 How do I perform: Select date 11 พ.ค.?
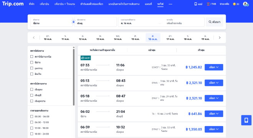pyautogui.click(x=65, y=38)
